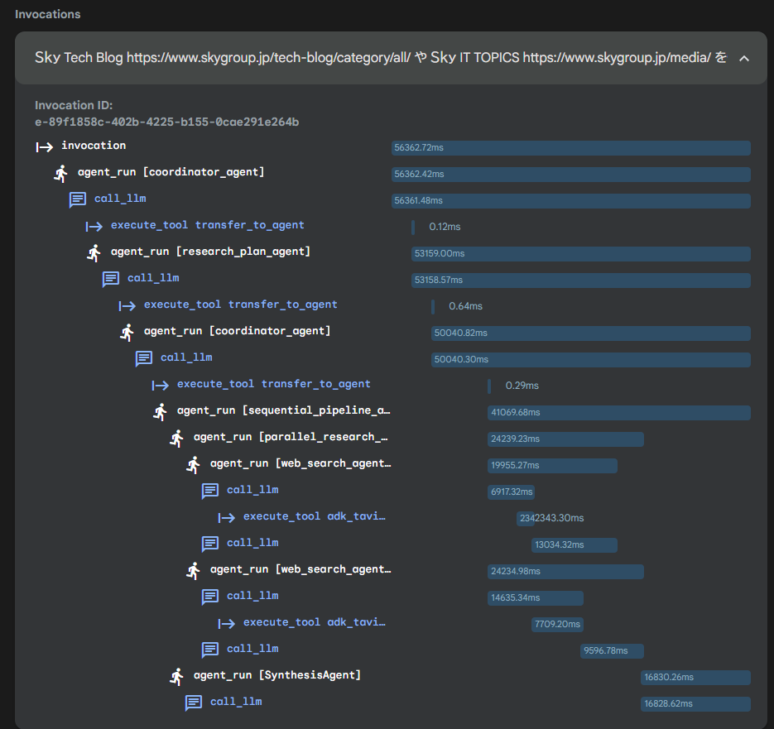Select the 0.64ms execute_tool transfer_to_agent label
Viewport: 774px width, 729px height.
tap(240, 305)
